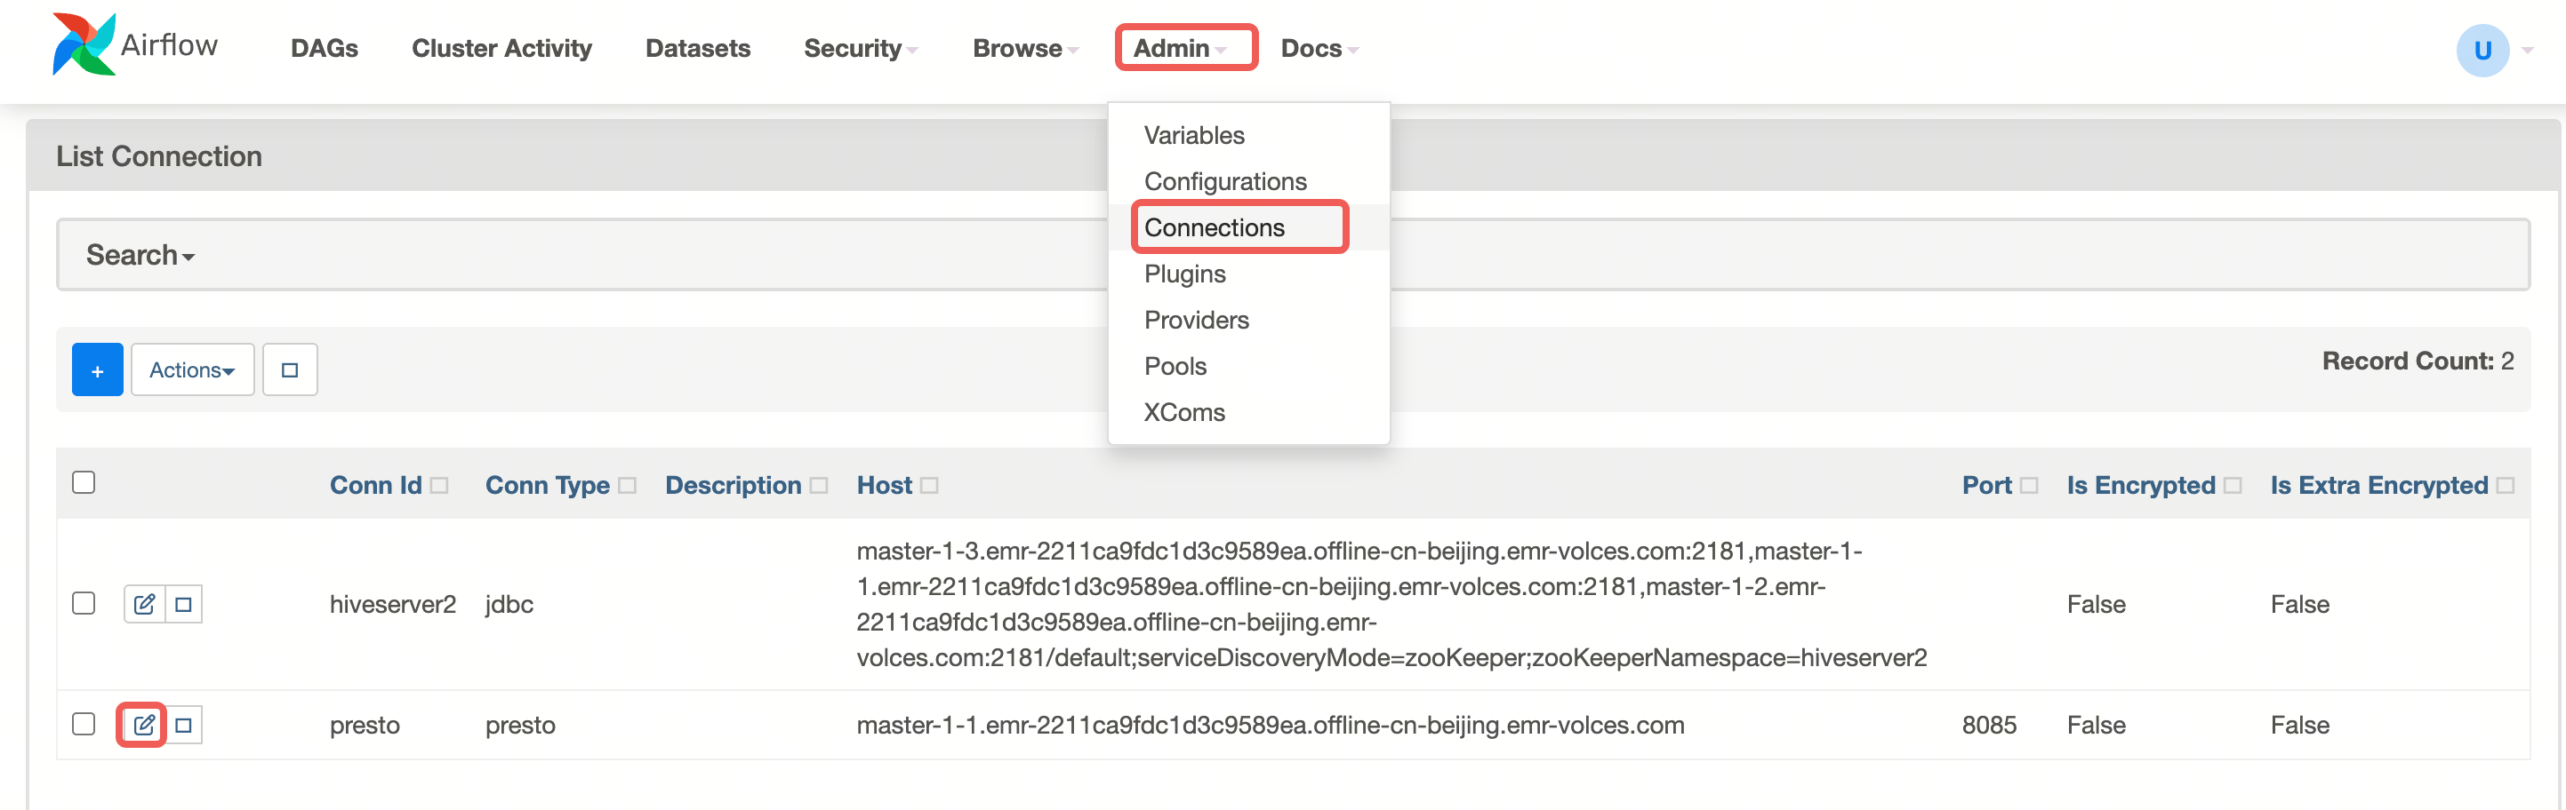Check the hiveserver2 row checkbox

tap(84, 603)
